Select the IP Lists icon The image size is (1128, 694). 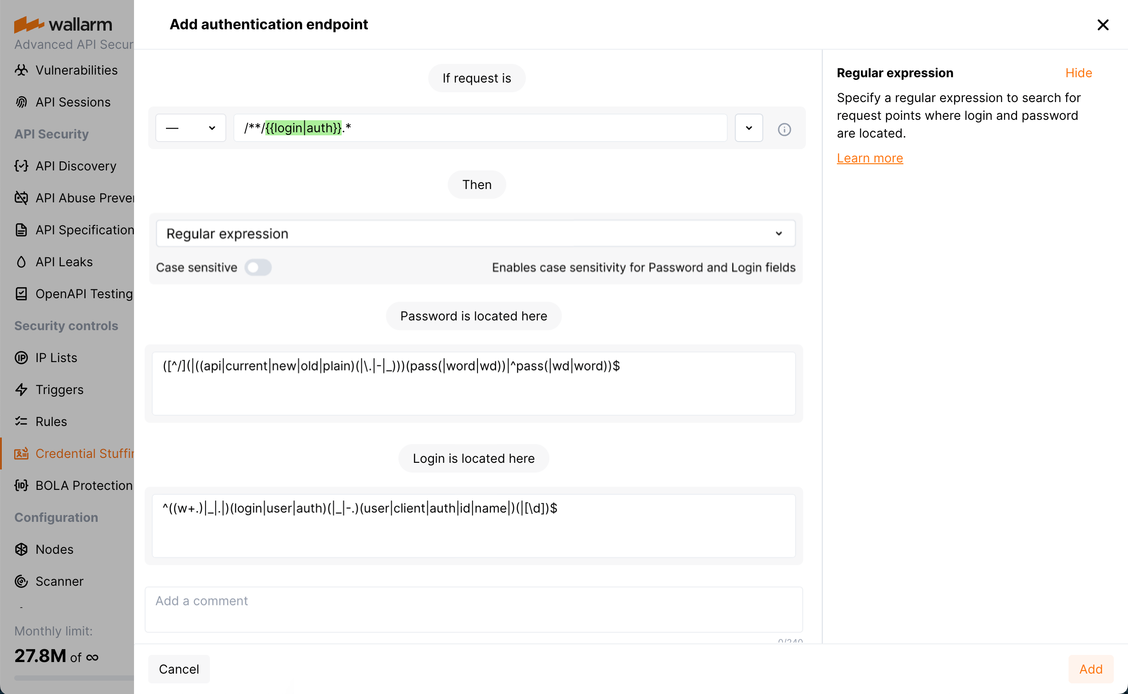(x=21, y=358)
